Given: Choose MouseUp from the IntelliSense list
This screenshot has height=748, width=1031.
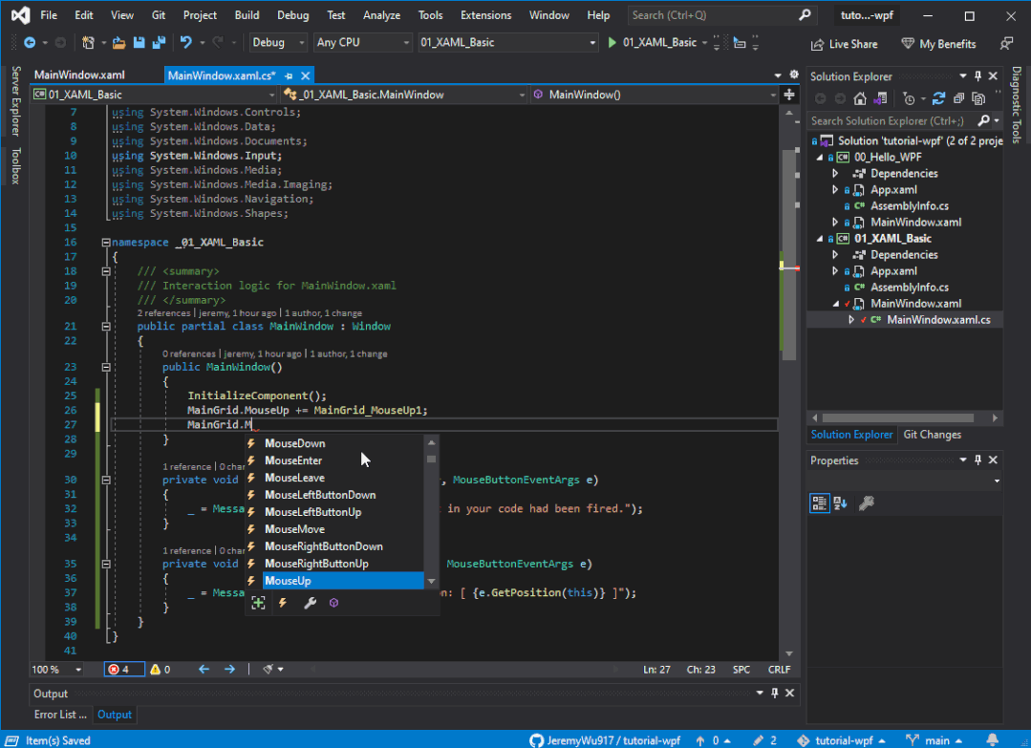Looking at the screenshot, I should tap(334, 581).
